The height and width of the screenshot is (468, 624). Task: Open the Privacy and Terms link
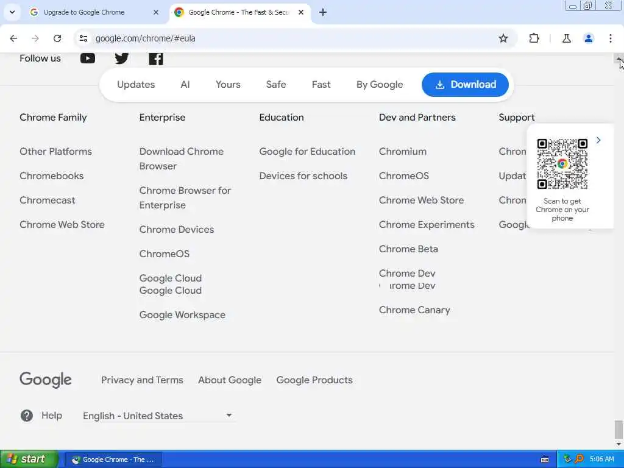142,380
